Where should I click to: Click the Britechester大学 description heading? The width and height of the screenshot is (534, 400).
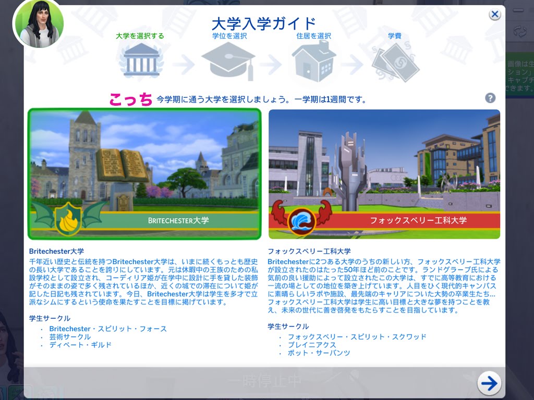tap(56, 252)
